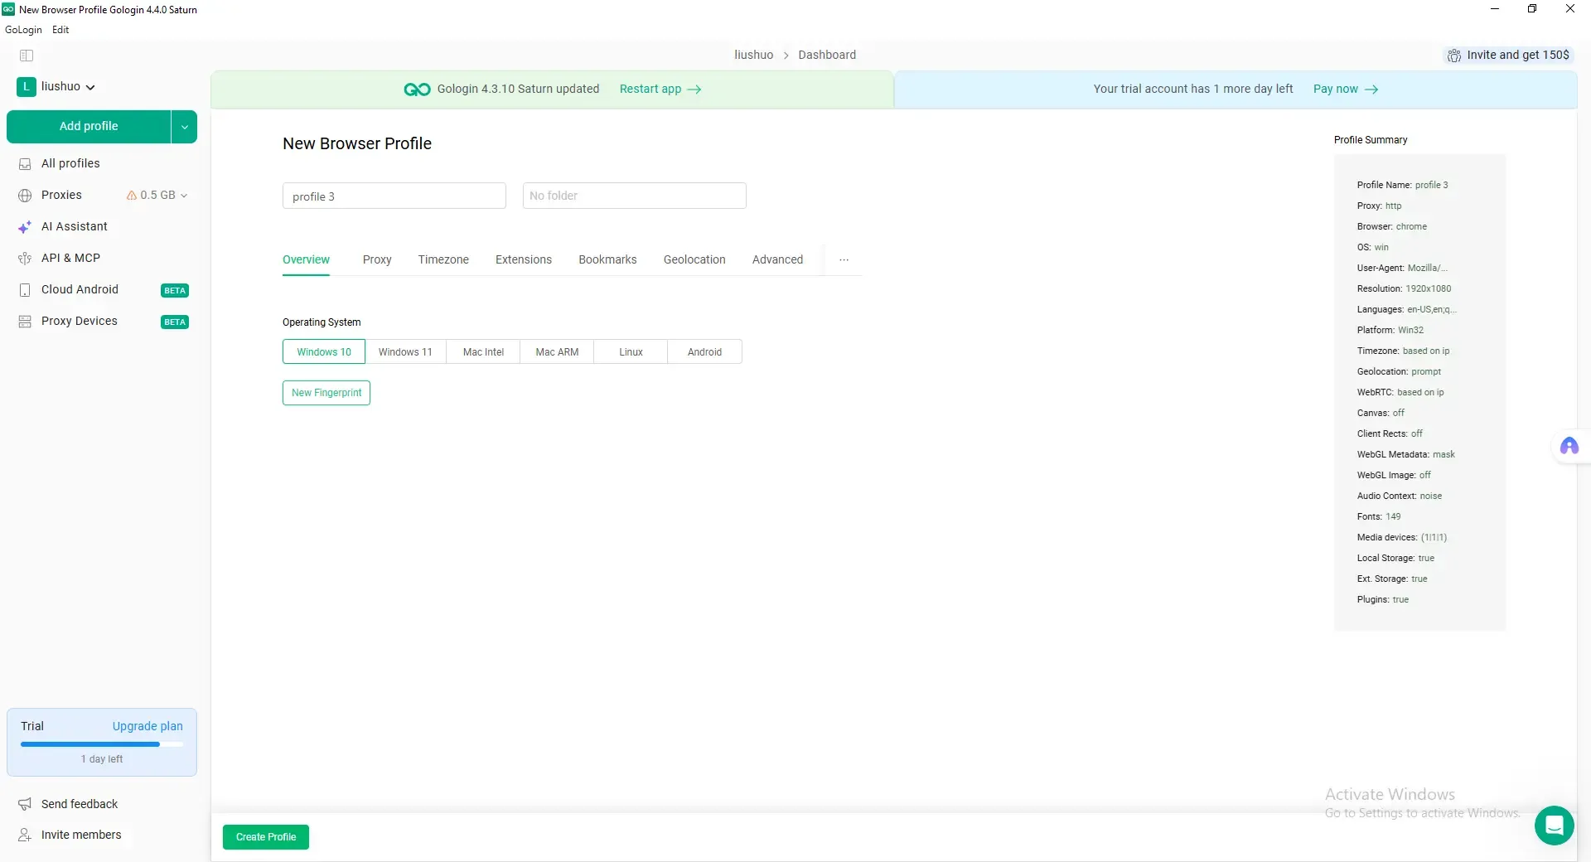Viewport: 1591px width, 862px height.
Task: Switch to the Overview tab
Action: (x=306, y=259)
